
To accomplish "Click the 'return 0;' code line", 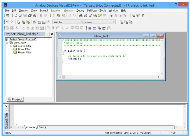I will 74,59.
